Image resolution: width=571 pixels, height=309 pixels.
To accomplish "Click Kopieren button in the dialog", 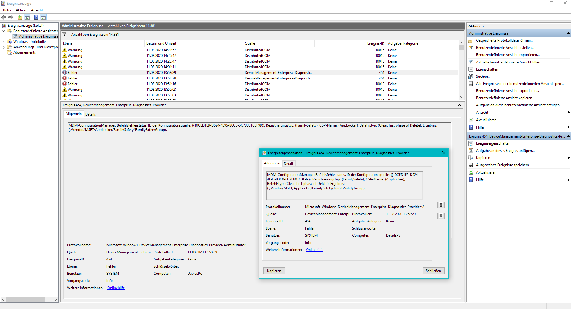I will [x=274, y=271].
